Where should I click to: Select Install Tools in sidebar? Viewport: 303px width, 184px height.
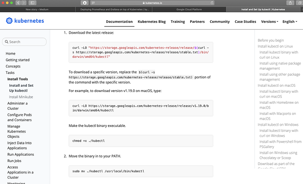[17, 79]
